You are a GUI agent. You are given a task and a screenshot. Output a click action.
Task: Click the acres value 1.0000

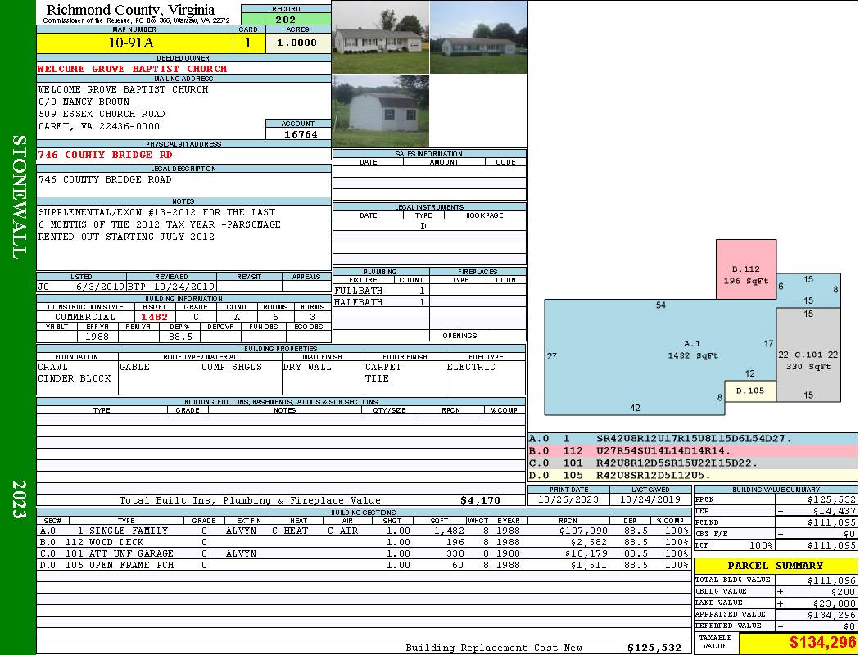click(x=297, y=43)
